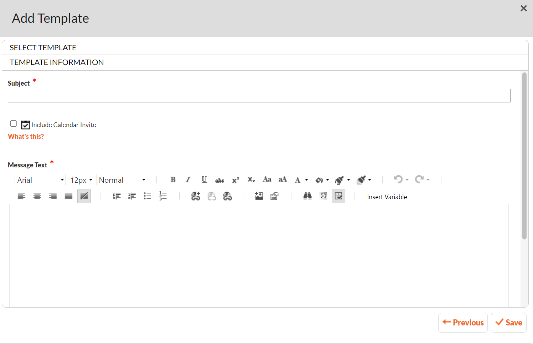Toggle italic formatting
The width and height of the screenshot is (533, 344).
coord(188,179)
